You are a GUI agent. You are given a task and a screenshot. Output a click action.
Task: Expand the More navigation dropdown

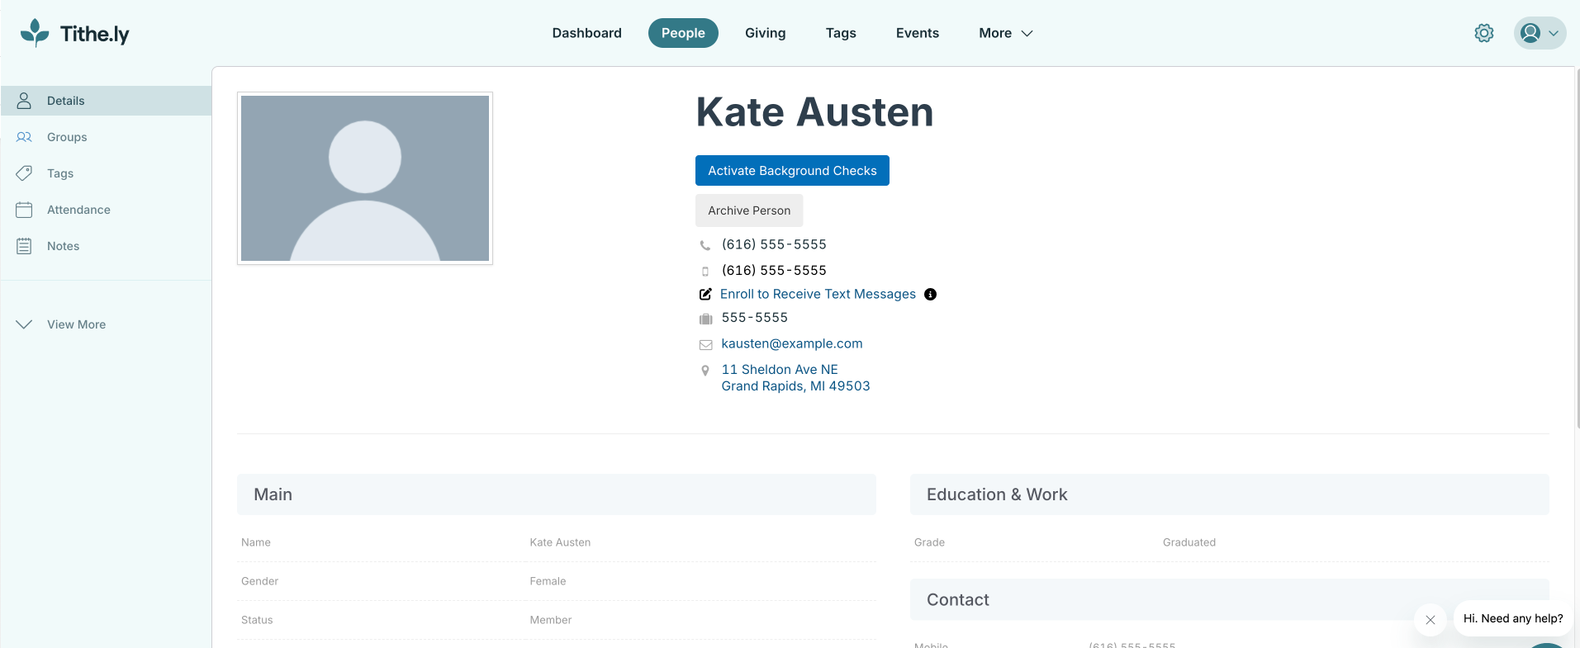pyautogui.click(x=1006, y=33)
